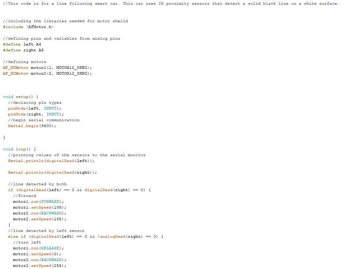Click the motor1.run(FORWARD) statement
Screen dimensions: 356x269
coord(38,201)
